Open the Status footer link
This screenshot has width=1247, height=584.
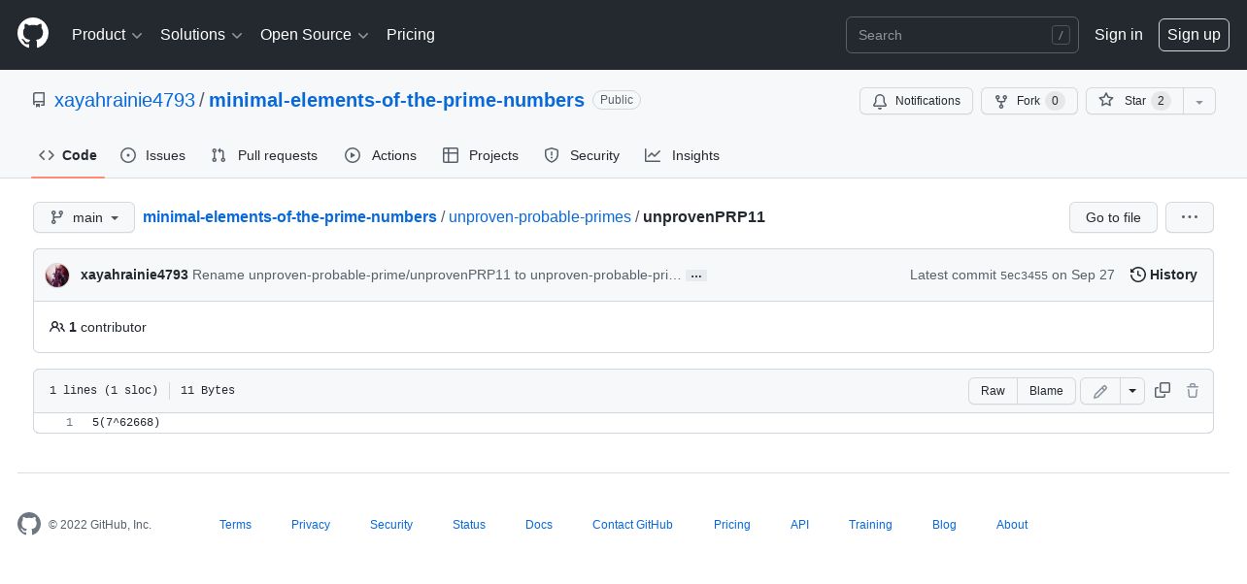(x=469, y=525)
